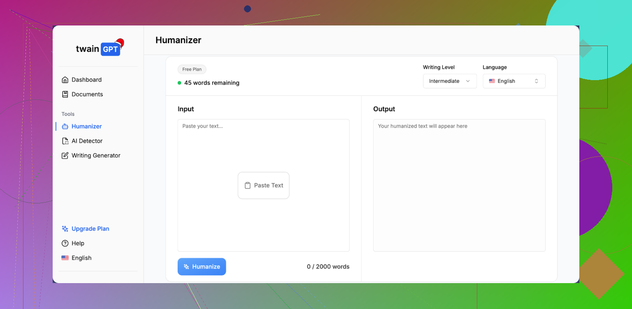632x309 pixels.
Task: Click the Writing Generator pencil icon
Action: 65,156
